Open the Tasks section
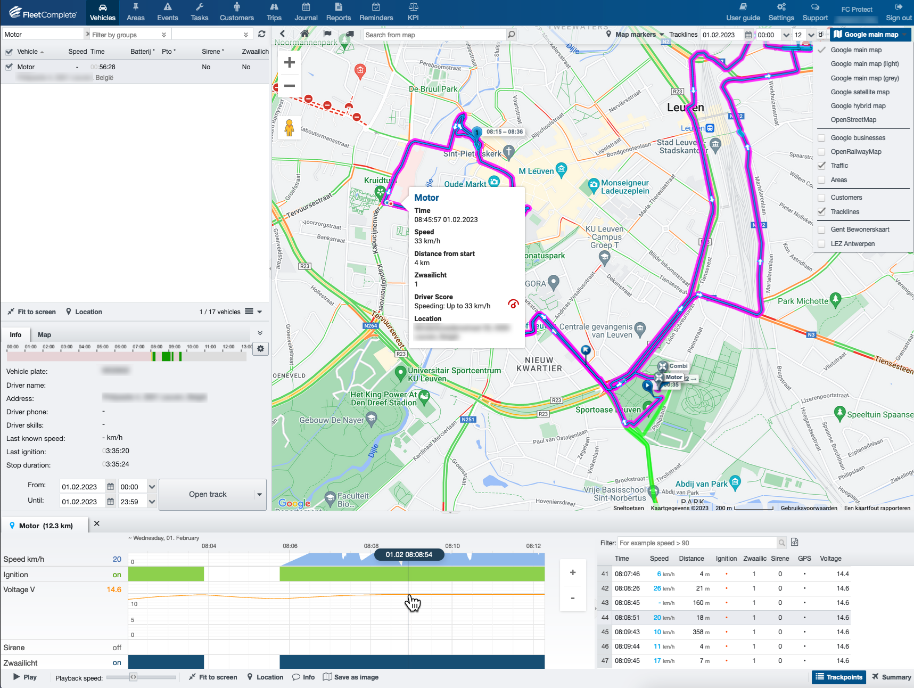Screen dimensions: 914x688 [x=199, y=12]
